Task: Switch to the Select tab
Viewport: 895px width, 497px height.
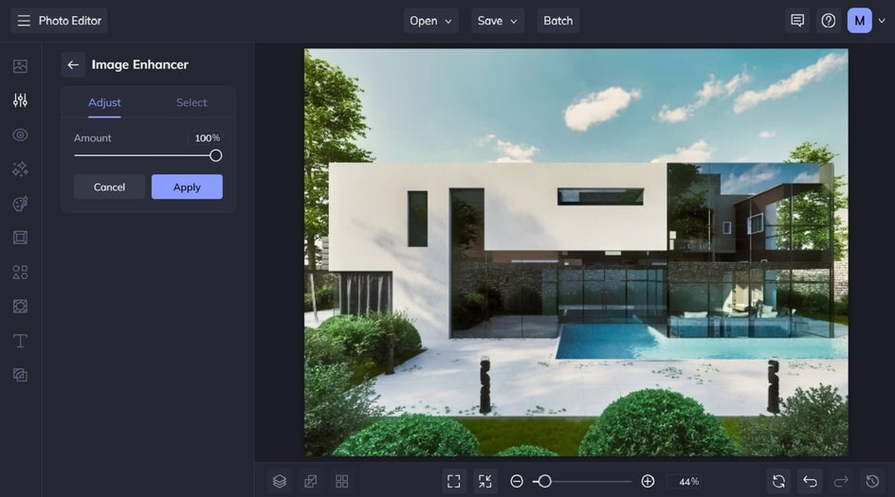Action: tap(192, 103)
